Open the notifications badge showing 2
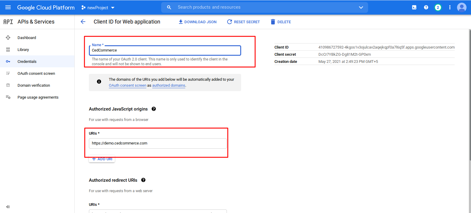Viewport: 471px width, 213px height. pyautogui.click(x=438, y=7)
